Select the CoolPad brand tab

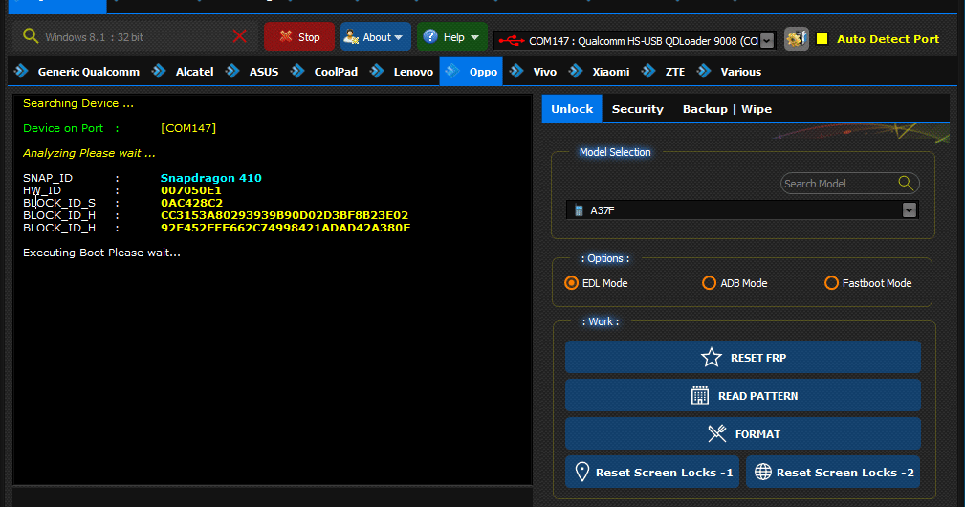click(x=336, y=72)
